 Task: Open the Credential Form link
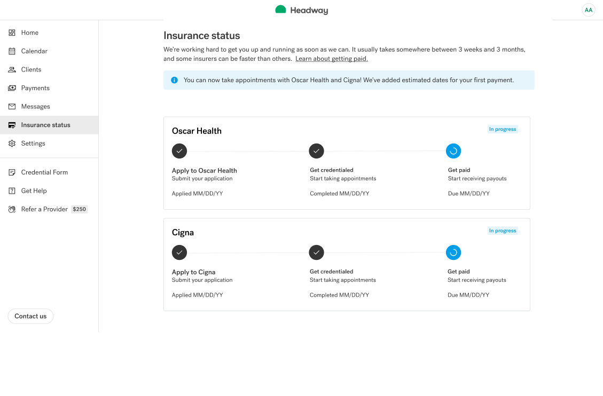pyautogui.click(x=49, y=172)
